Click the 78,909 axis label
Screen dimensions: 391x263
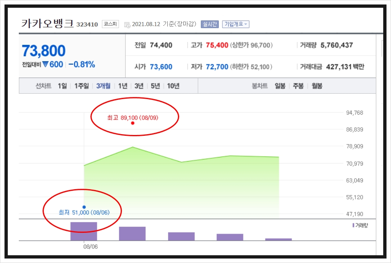click(x=355, y=146)
